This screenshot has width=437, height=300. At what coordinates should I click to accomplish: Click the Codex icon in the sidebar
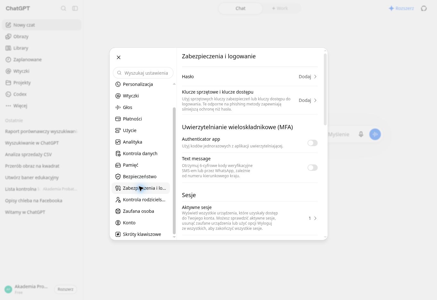pos(8,94)
